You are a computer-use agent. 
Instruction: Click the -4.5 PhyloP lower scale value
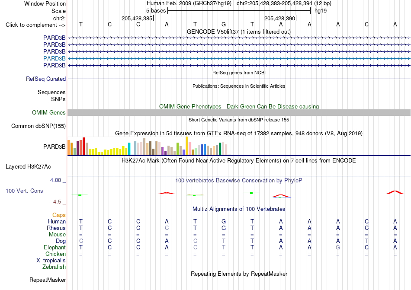[56, 201]
